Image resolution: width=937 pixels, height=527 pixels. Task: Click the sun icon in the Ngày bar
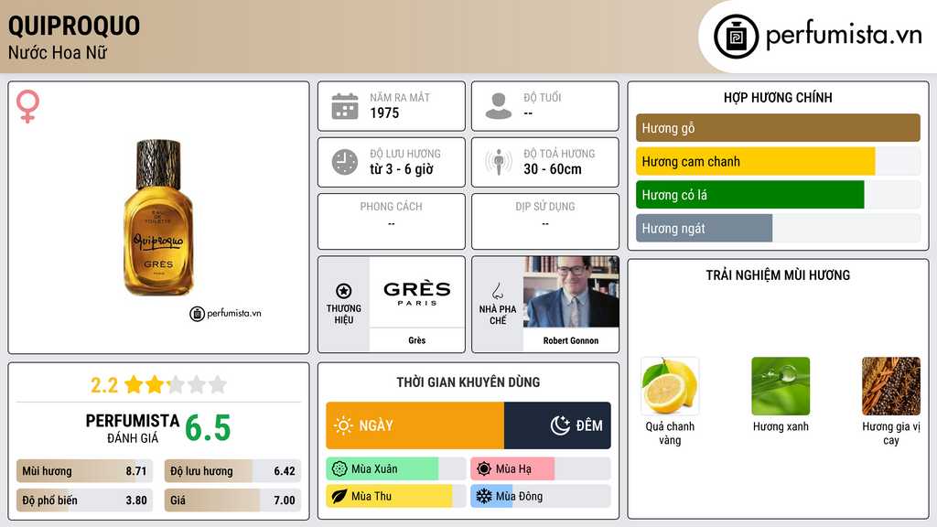343,425
